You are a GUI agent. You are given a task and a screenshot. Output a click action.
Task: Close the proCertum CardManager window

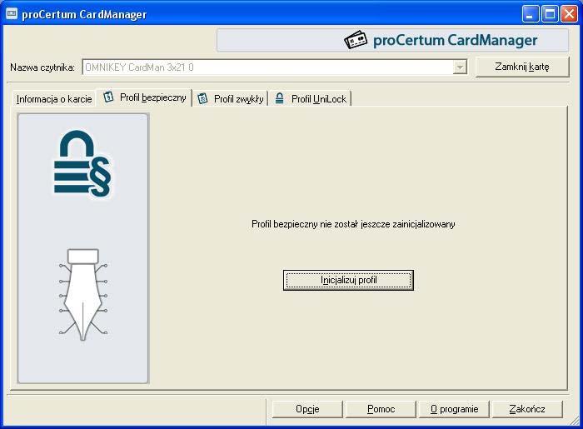point(569,14)
